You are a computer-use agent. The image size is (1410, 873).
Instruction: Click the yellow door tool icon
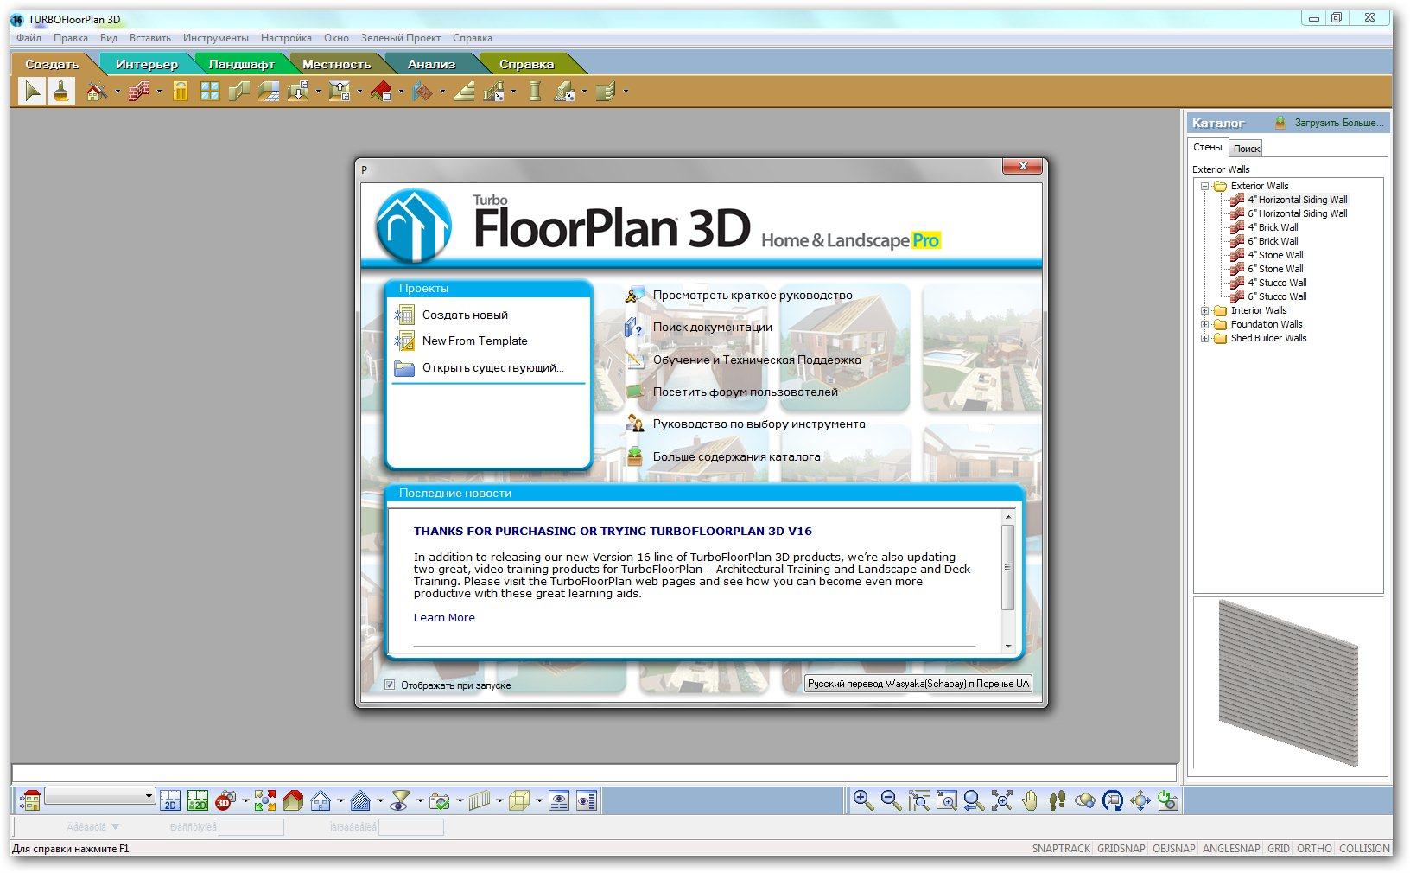[x=180, y=91]
